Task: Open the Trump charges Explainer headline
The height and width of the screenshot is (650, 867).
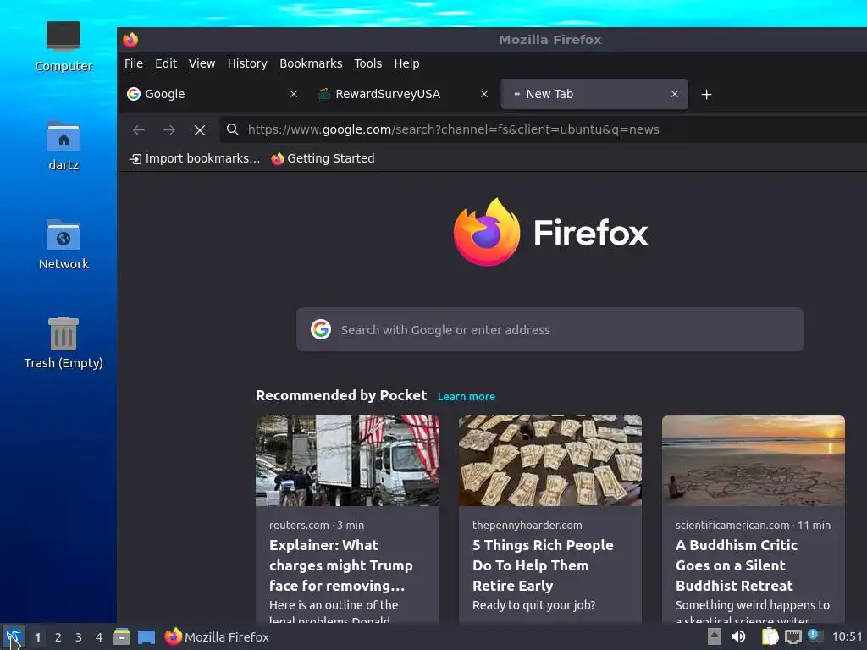Action: point(341,565)
